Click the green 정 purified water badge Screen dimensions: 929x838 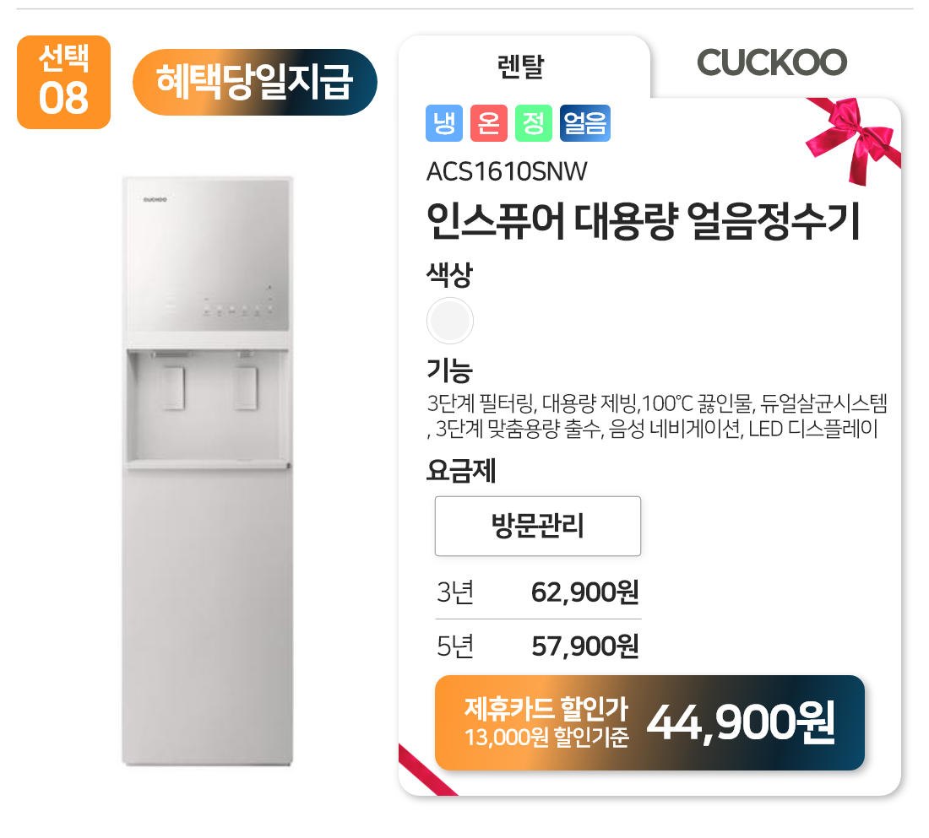533,123
